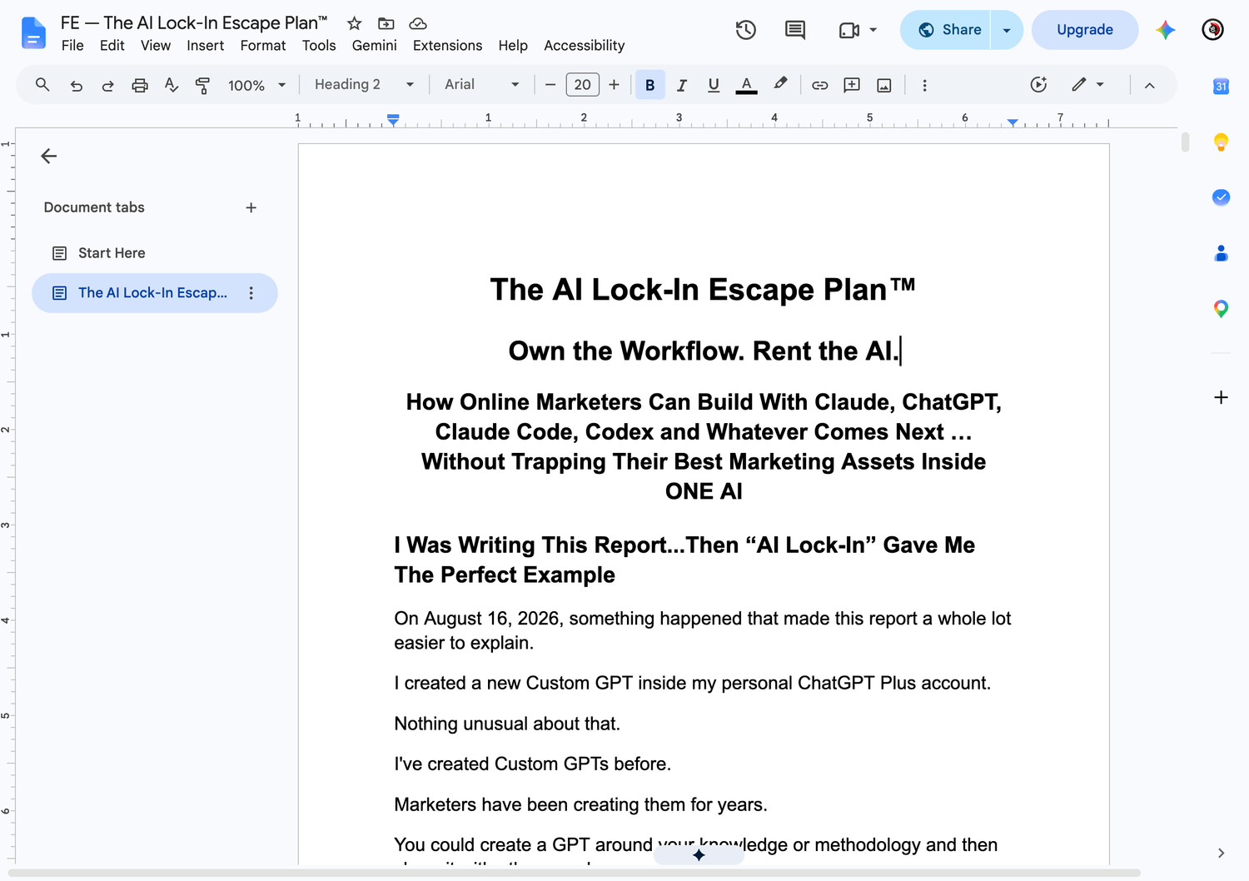Screen dimensions: 1249x881
Task: Open the activity playback toolbar icon
Action: click(x=1038, y=84)
